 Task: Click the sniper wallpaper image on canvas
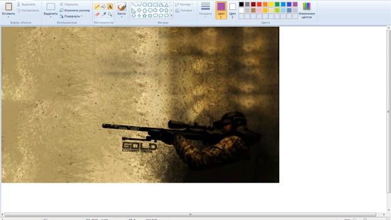(140, 105)
